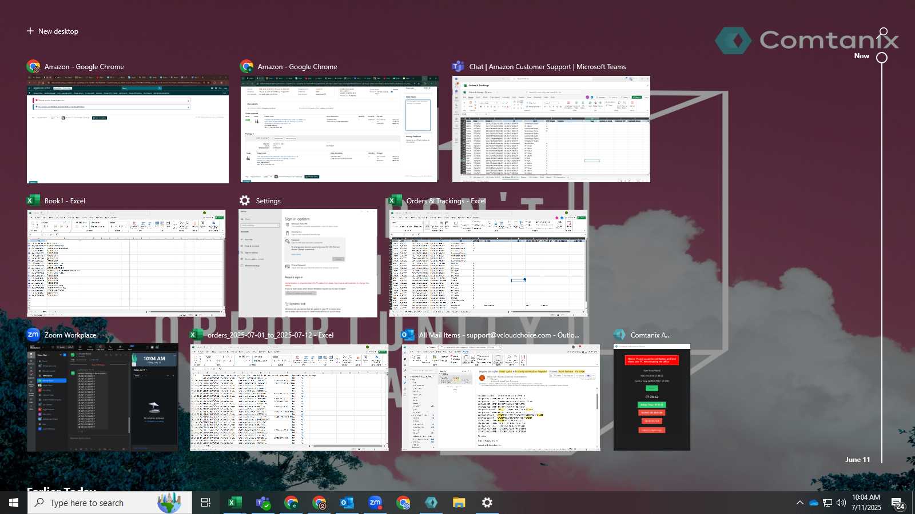Image resolution: width=915 pixels, height=514 pixels.
Task: Open the volume speaker tray icon
Action: point(841,503)
